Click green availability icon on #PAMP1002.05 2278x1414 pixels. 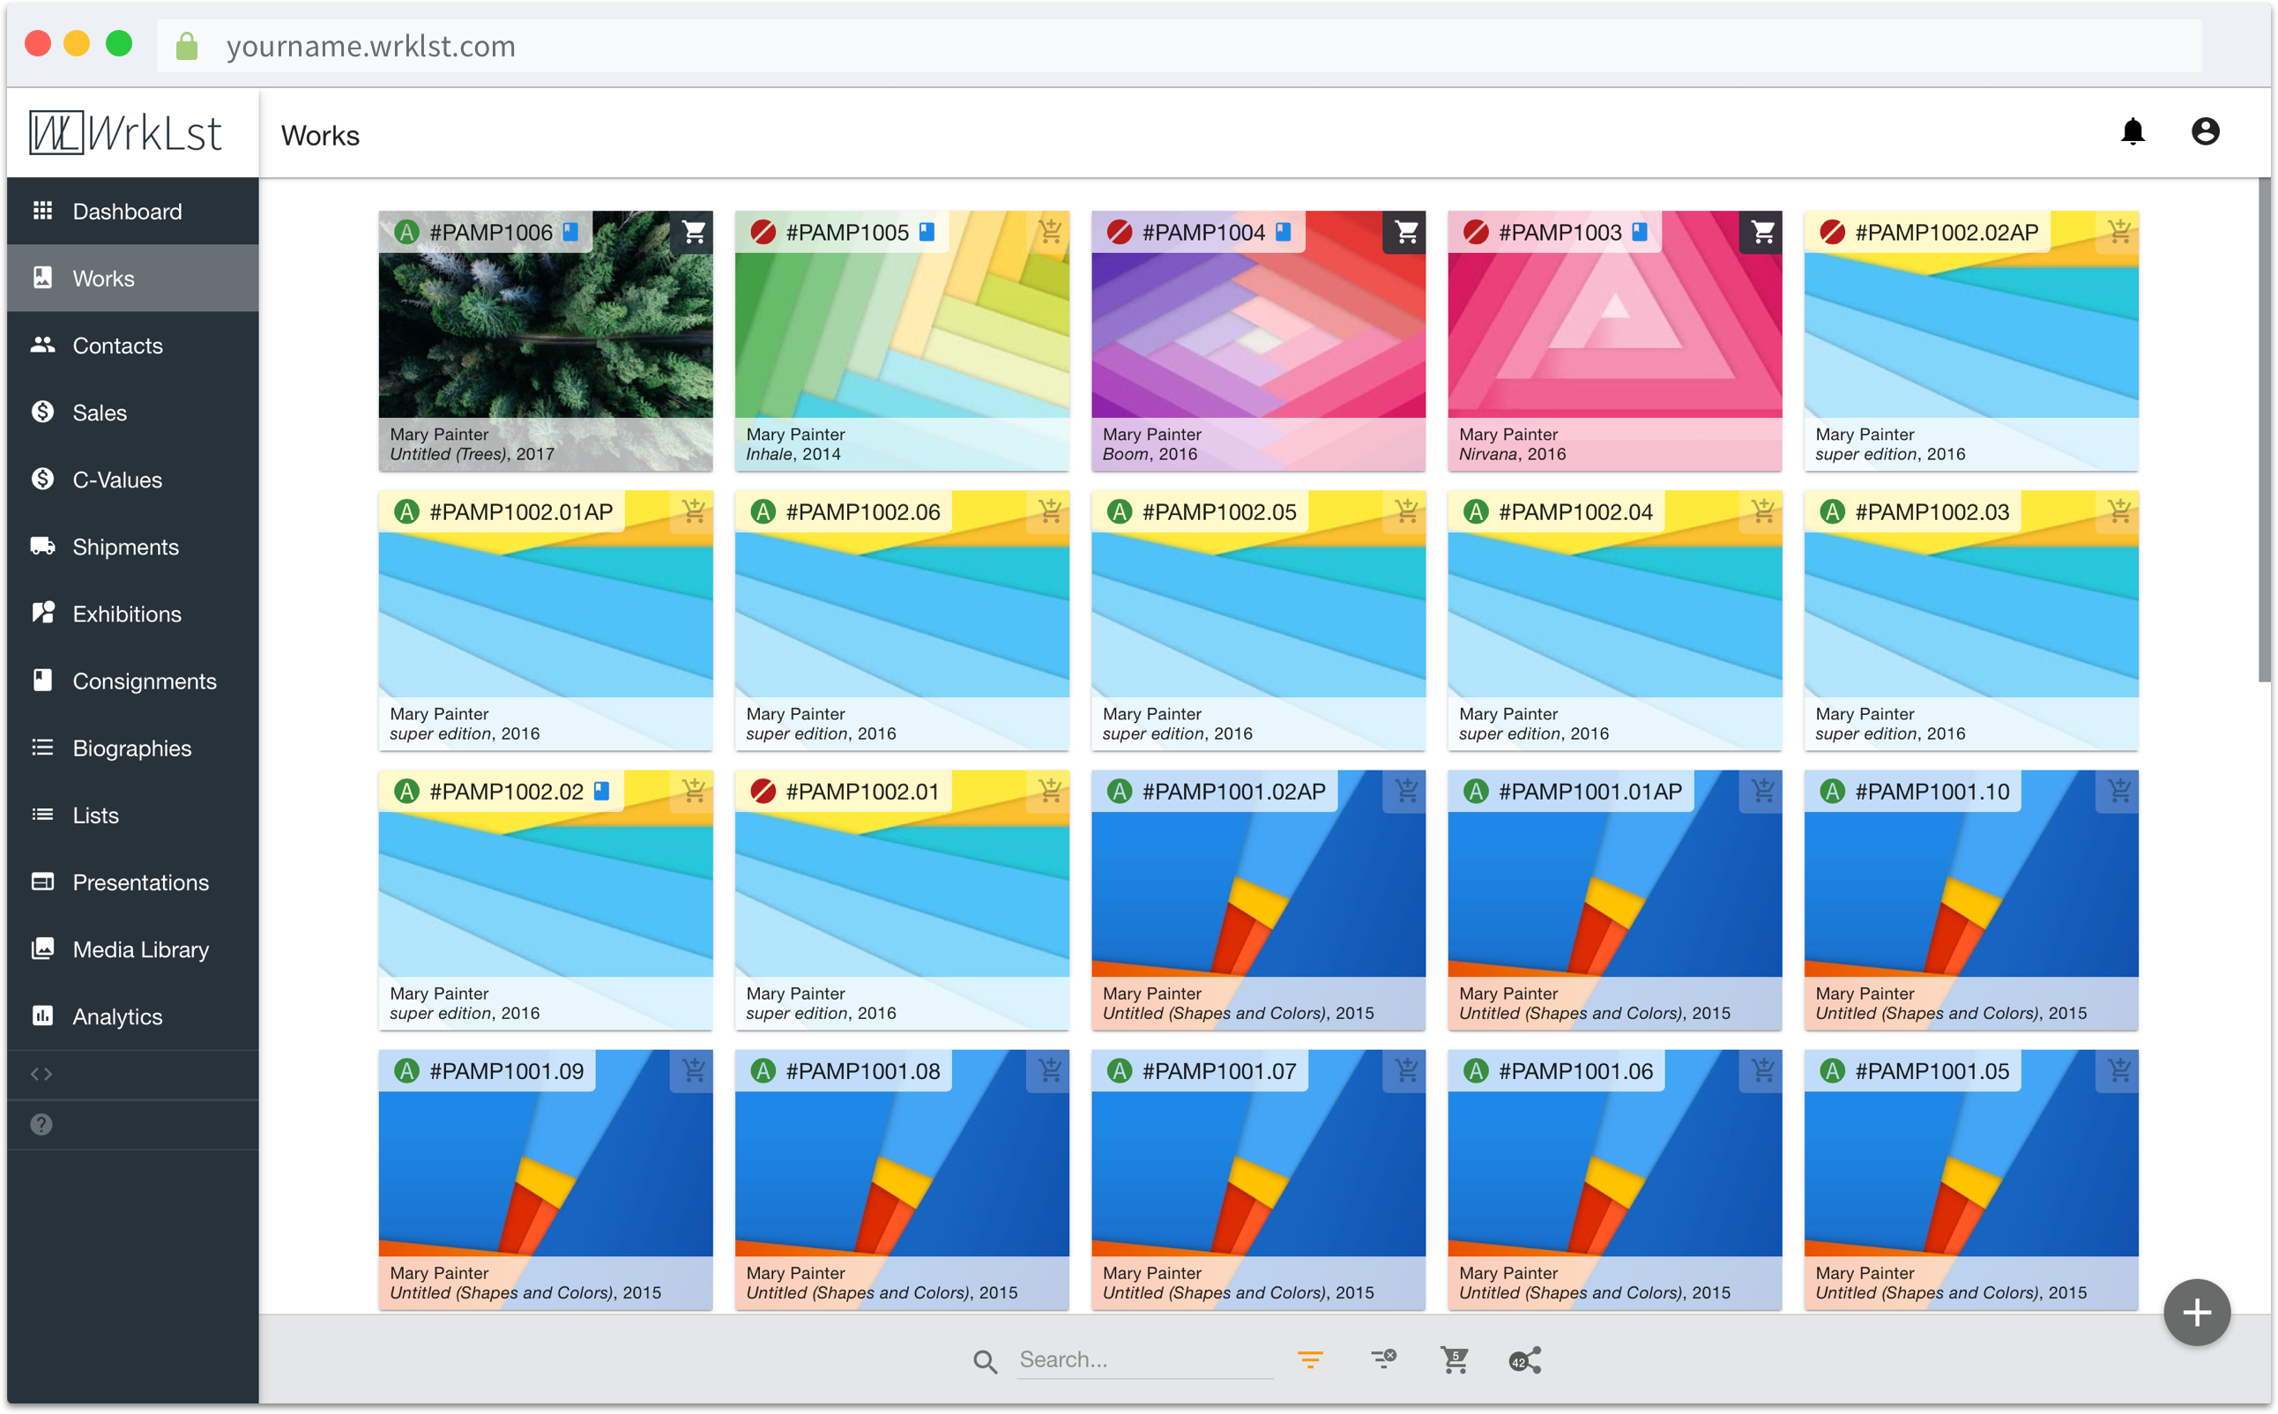1120,511
